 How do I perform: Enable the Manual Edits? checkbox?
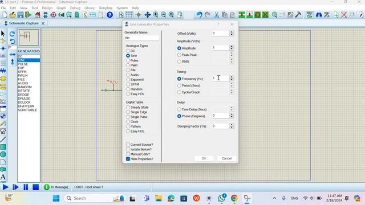tap(128, 154)
